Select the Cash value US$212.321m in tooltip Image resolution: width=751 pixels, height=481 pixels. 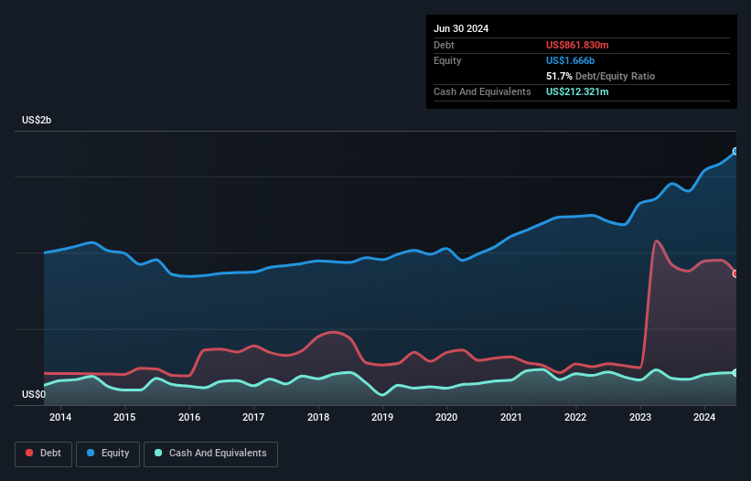coord(577,91)
